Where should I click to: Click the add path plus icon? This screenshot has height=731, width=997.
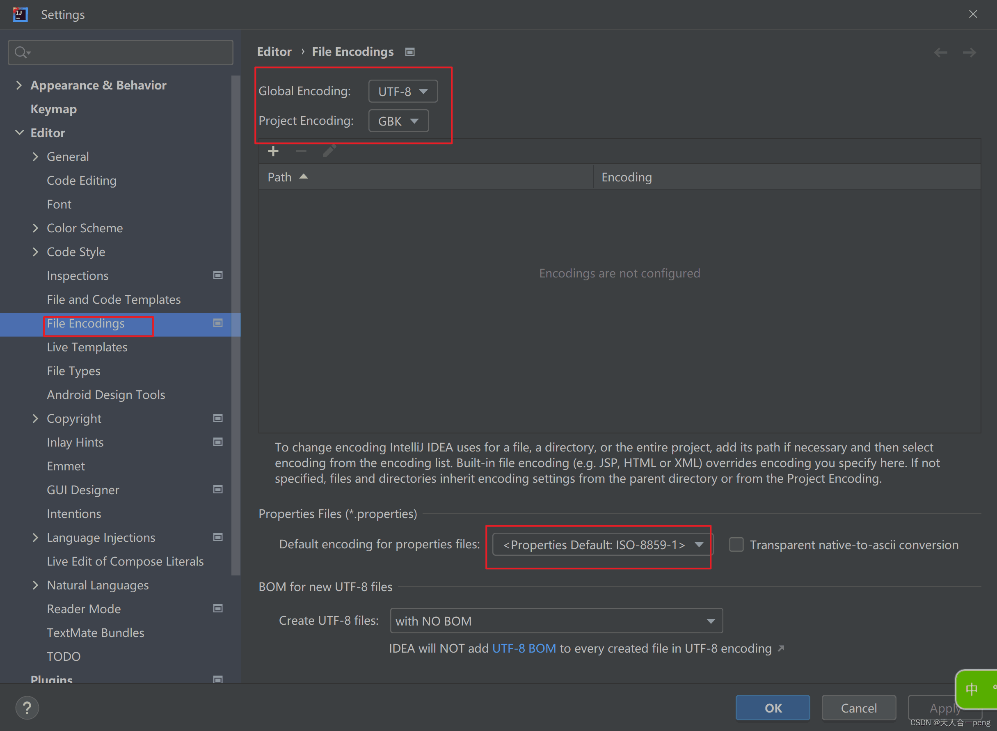tap(273, 151)
